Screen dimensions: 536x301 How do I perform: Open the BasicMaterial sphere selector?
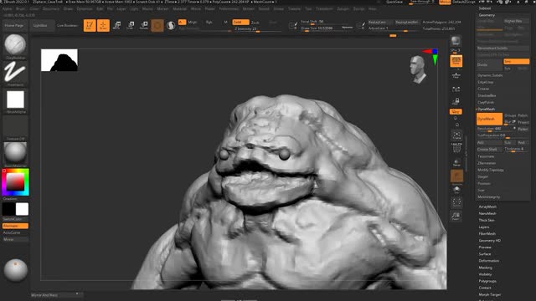[x=15, y=152]
